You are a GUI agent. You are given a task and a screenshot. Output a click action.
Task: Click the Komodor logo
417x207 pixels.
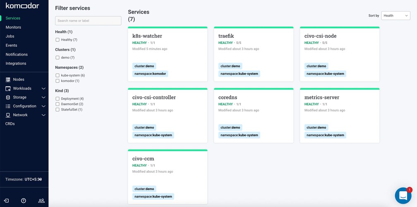[x=22, y=5]
